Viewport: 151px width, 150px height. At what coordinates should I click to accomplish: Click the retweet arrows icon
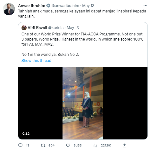tap(43, 145)
